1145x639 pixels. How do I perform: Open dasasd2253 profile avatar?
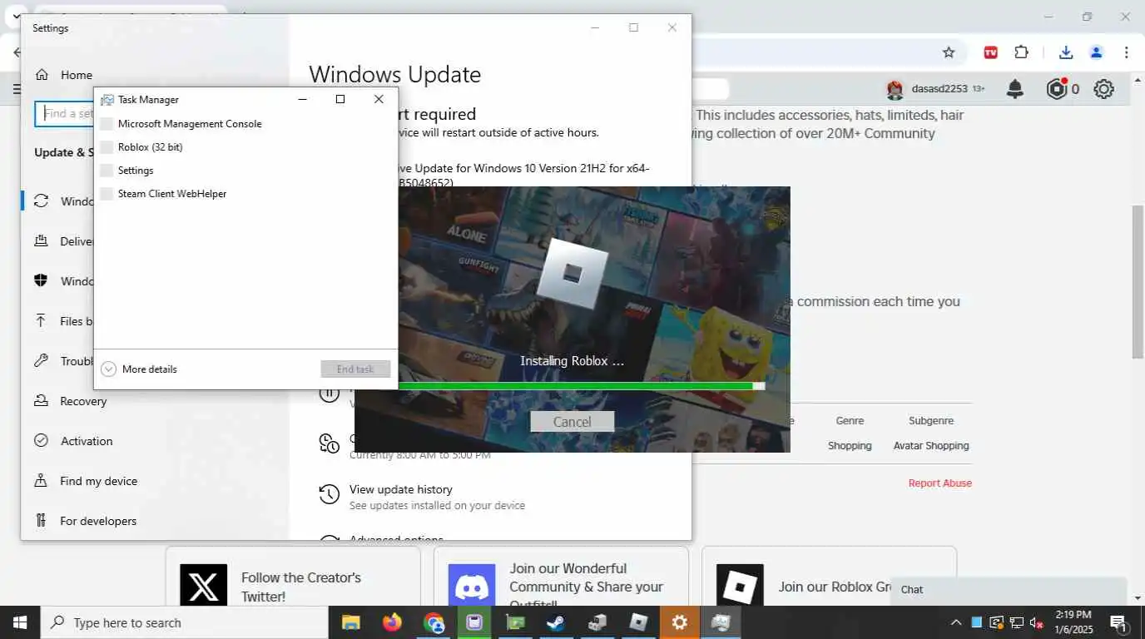[x=895, y=89]
